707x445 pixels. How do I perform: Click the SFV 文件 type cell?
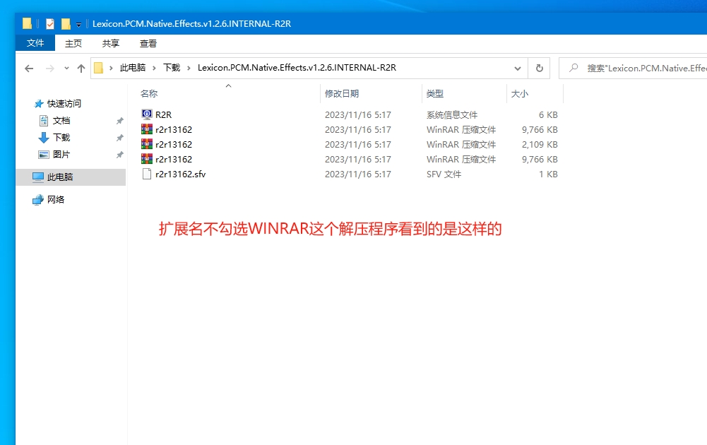(x=444, y=174)
